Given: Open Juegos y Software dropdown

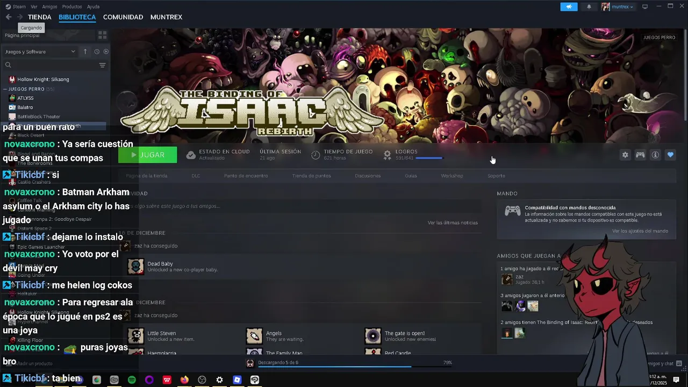Looking at the screenshot, I should 40,52.
